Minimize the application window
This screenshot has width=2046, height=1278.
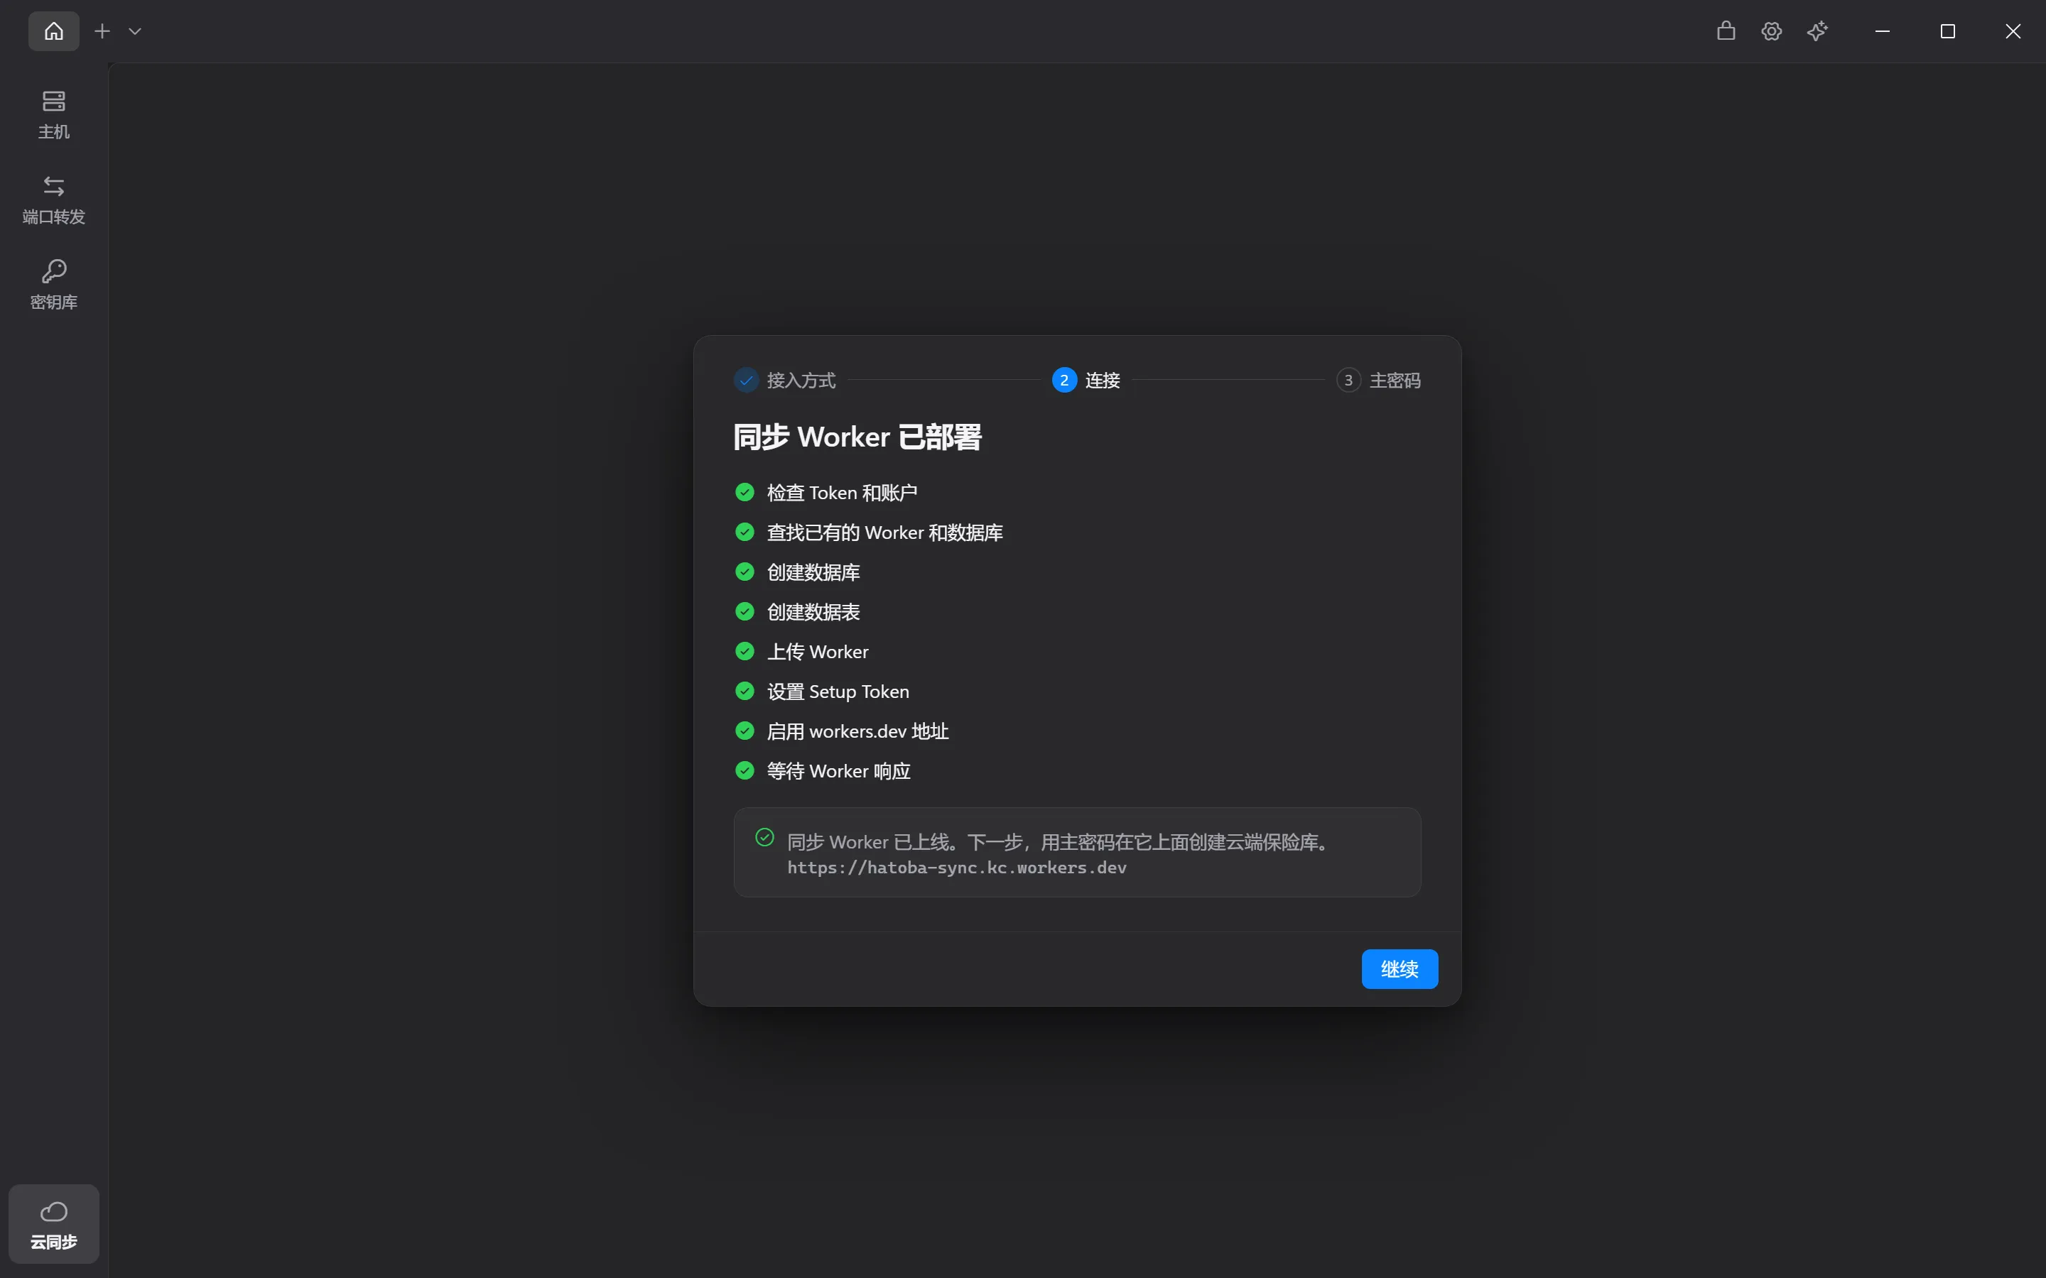pyautogui.click(x=1882, y=31)
